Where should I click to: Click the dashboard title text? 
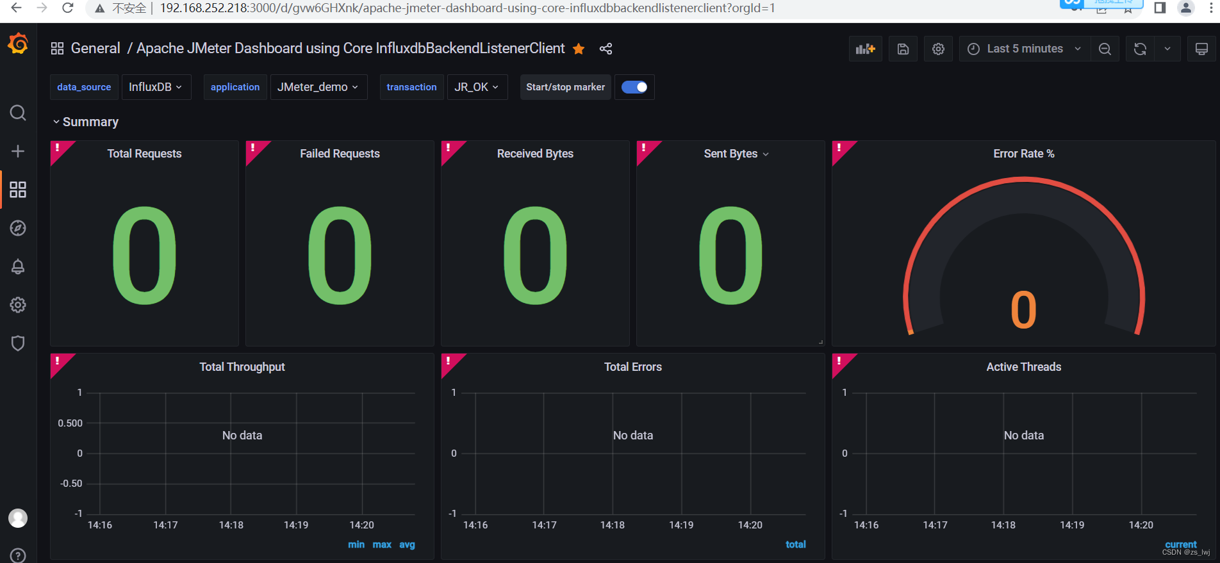pos(350,49)
